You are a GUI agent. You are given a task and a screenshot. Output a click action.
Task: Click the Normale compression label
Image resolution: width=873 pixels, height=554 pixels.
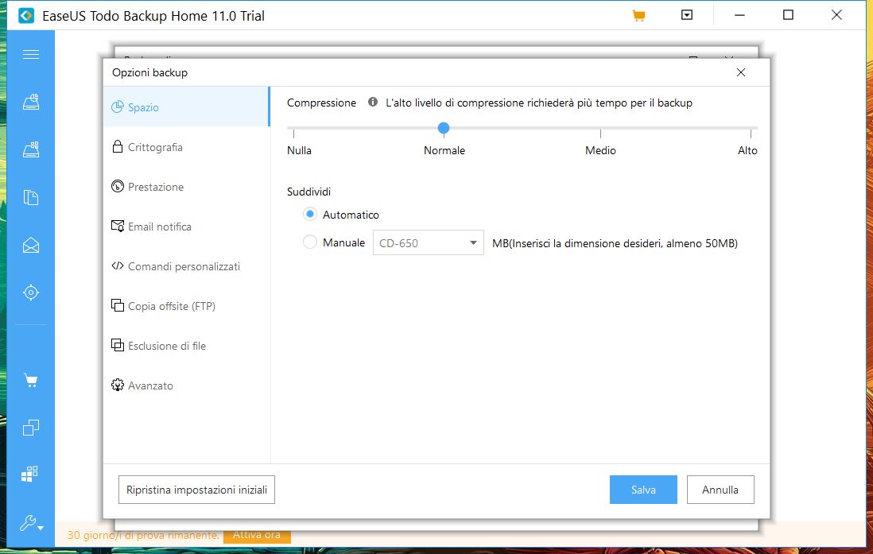click(x=444, y=150)
